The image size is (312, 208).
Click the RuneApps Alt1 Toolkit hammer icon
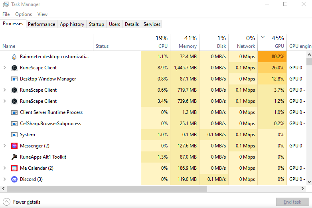tap(14, 157)
